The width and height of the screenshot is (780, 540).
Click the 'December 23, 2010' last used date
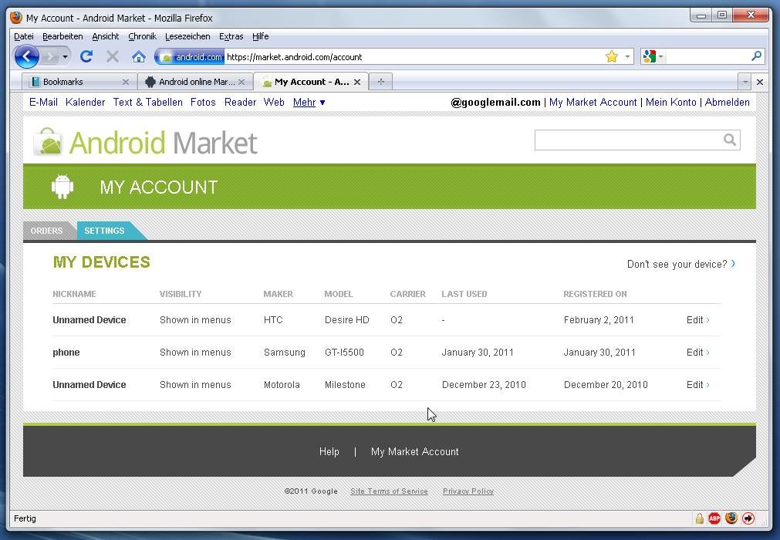pos(484,384)
